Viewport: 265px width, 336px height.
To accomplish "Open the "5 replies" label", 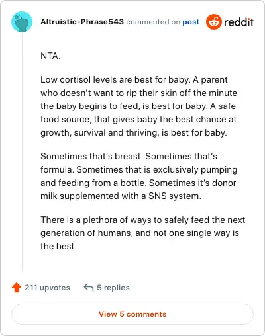I will pos(113,288).
